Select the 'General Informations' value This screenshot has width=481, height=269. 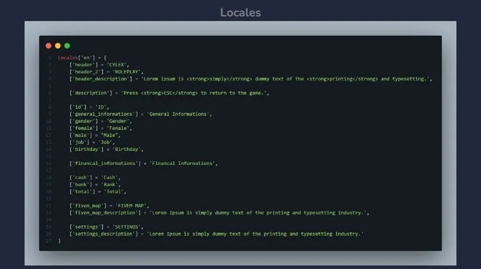(x=178, y=114)
